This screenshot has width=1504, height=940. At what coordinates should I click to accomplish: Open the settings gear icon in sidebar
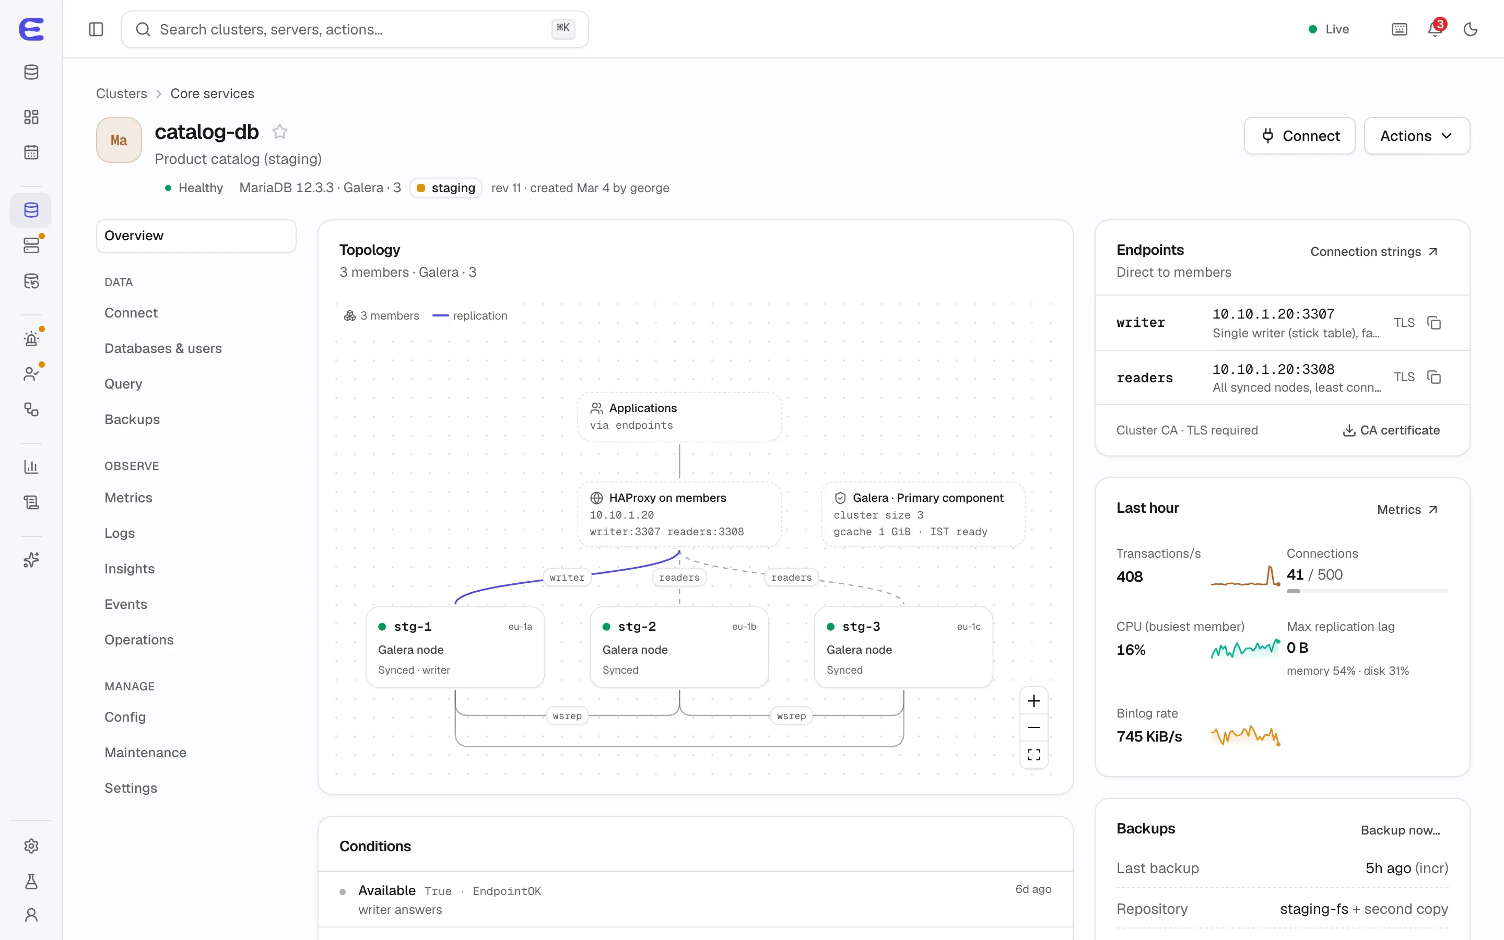pyautogui.click(x=31, y=846)
